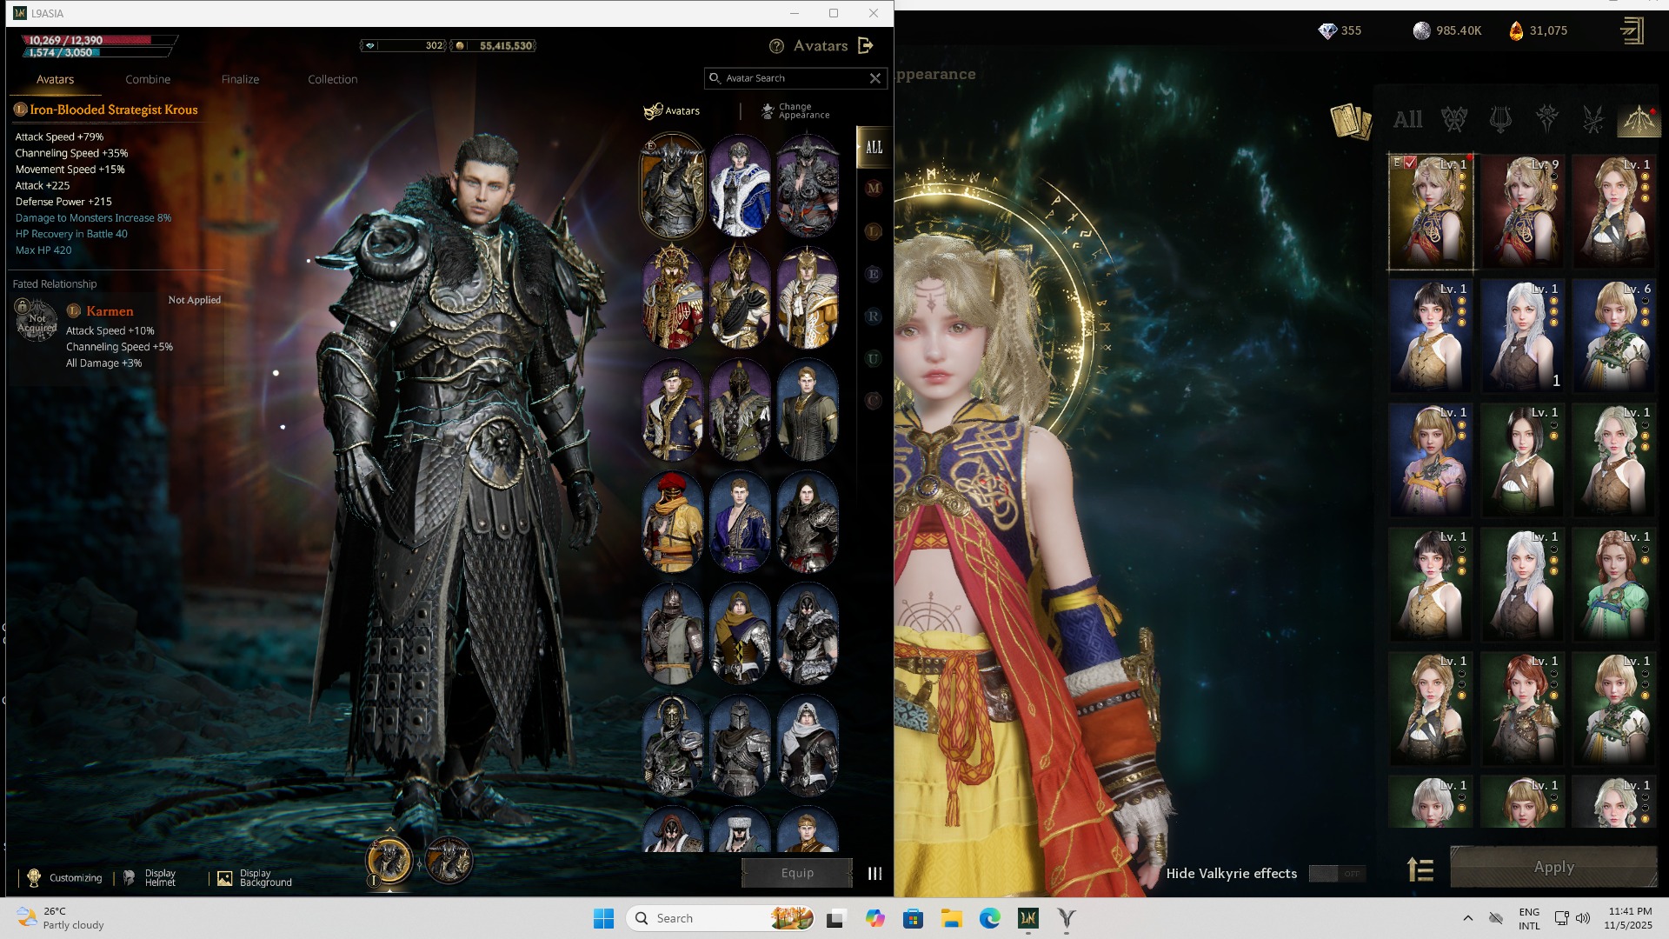
Task: Click the Equip button
Action: click(x=797, y=873)
